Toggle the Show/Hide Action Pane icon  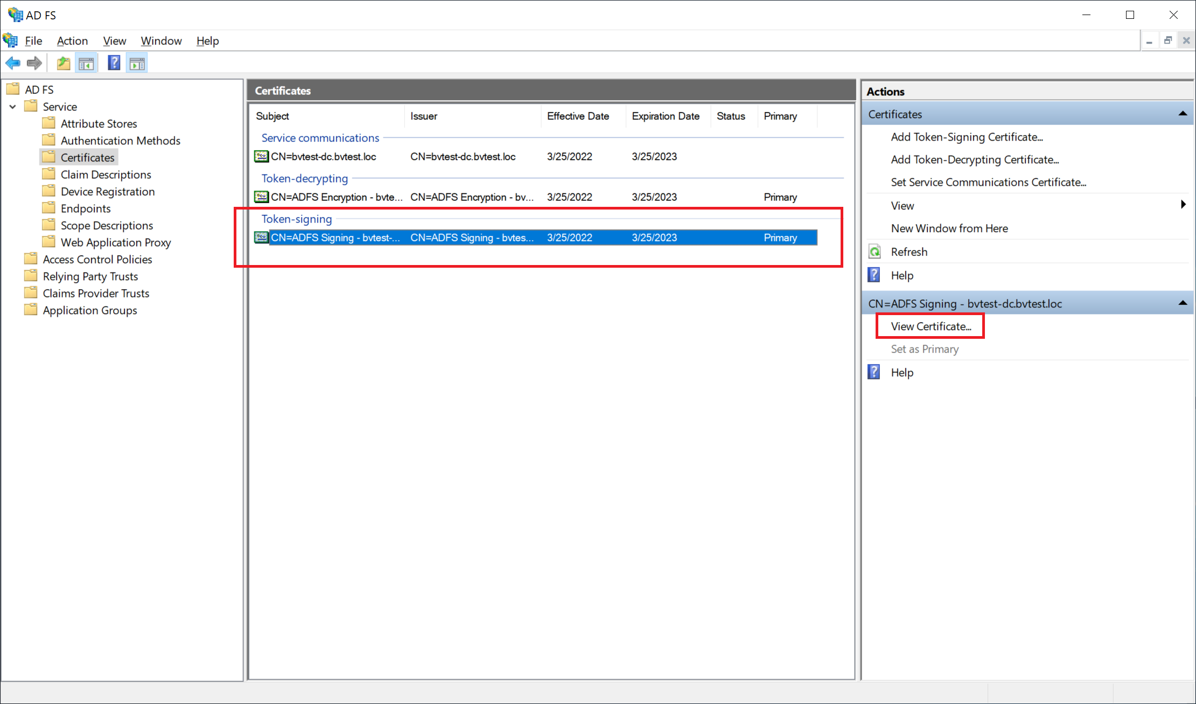[x=137, y=64]
